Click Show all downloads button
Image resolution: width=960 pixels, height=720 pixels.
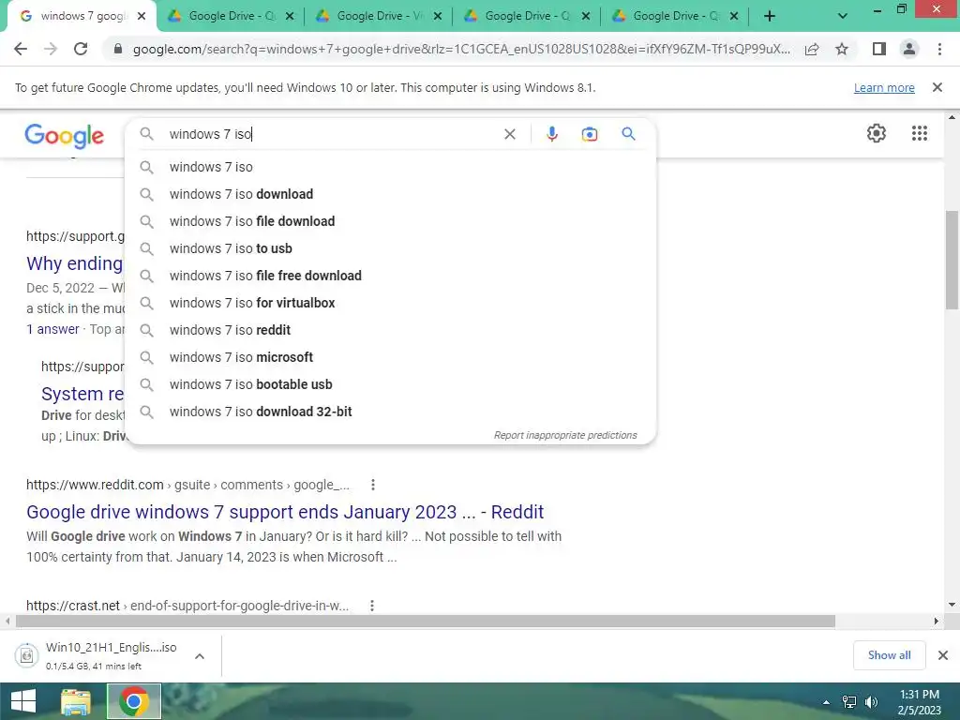point(889,655)
